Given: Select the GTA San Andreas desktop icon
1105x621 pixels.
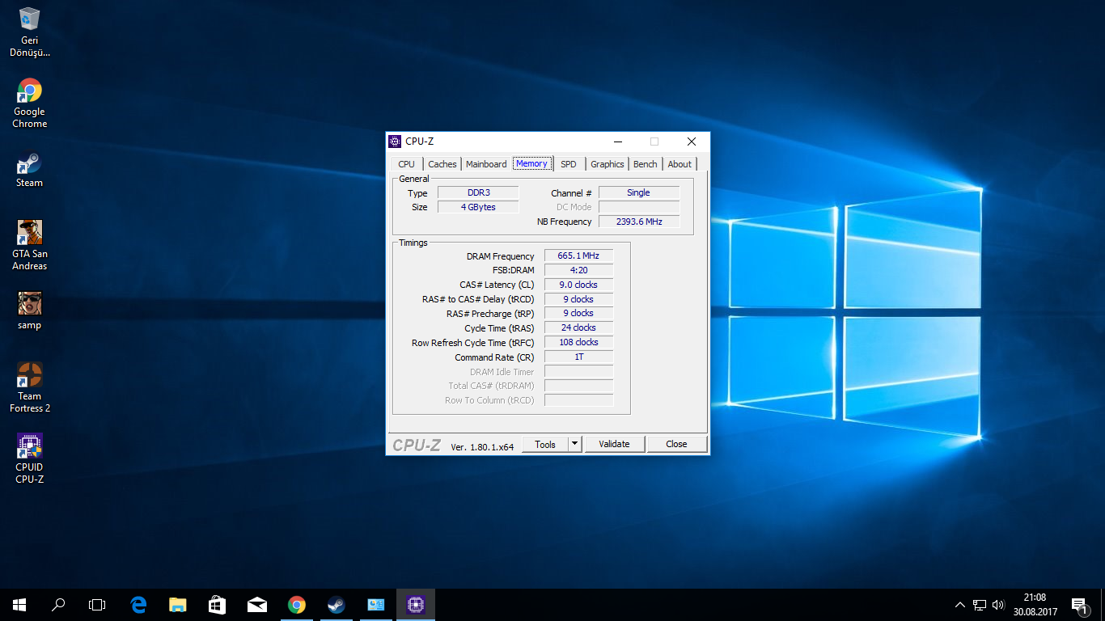Looking at the screenshot, I should [29, 245].
